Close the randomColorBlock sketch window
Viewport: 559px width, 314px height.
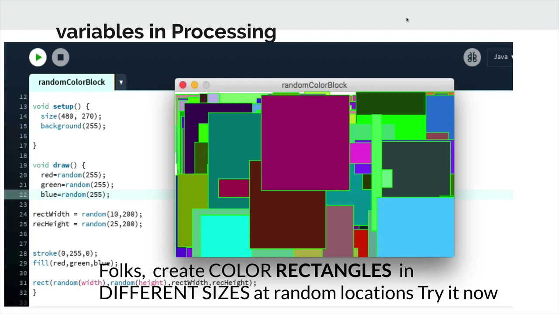pos(183,85)
